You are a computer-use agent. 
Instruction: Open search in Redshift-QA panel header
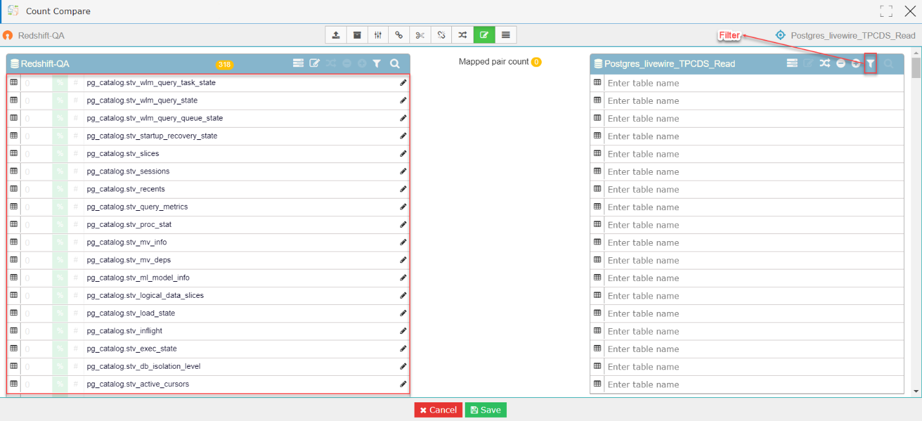[394, 63]
